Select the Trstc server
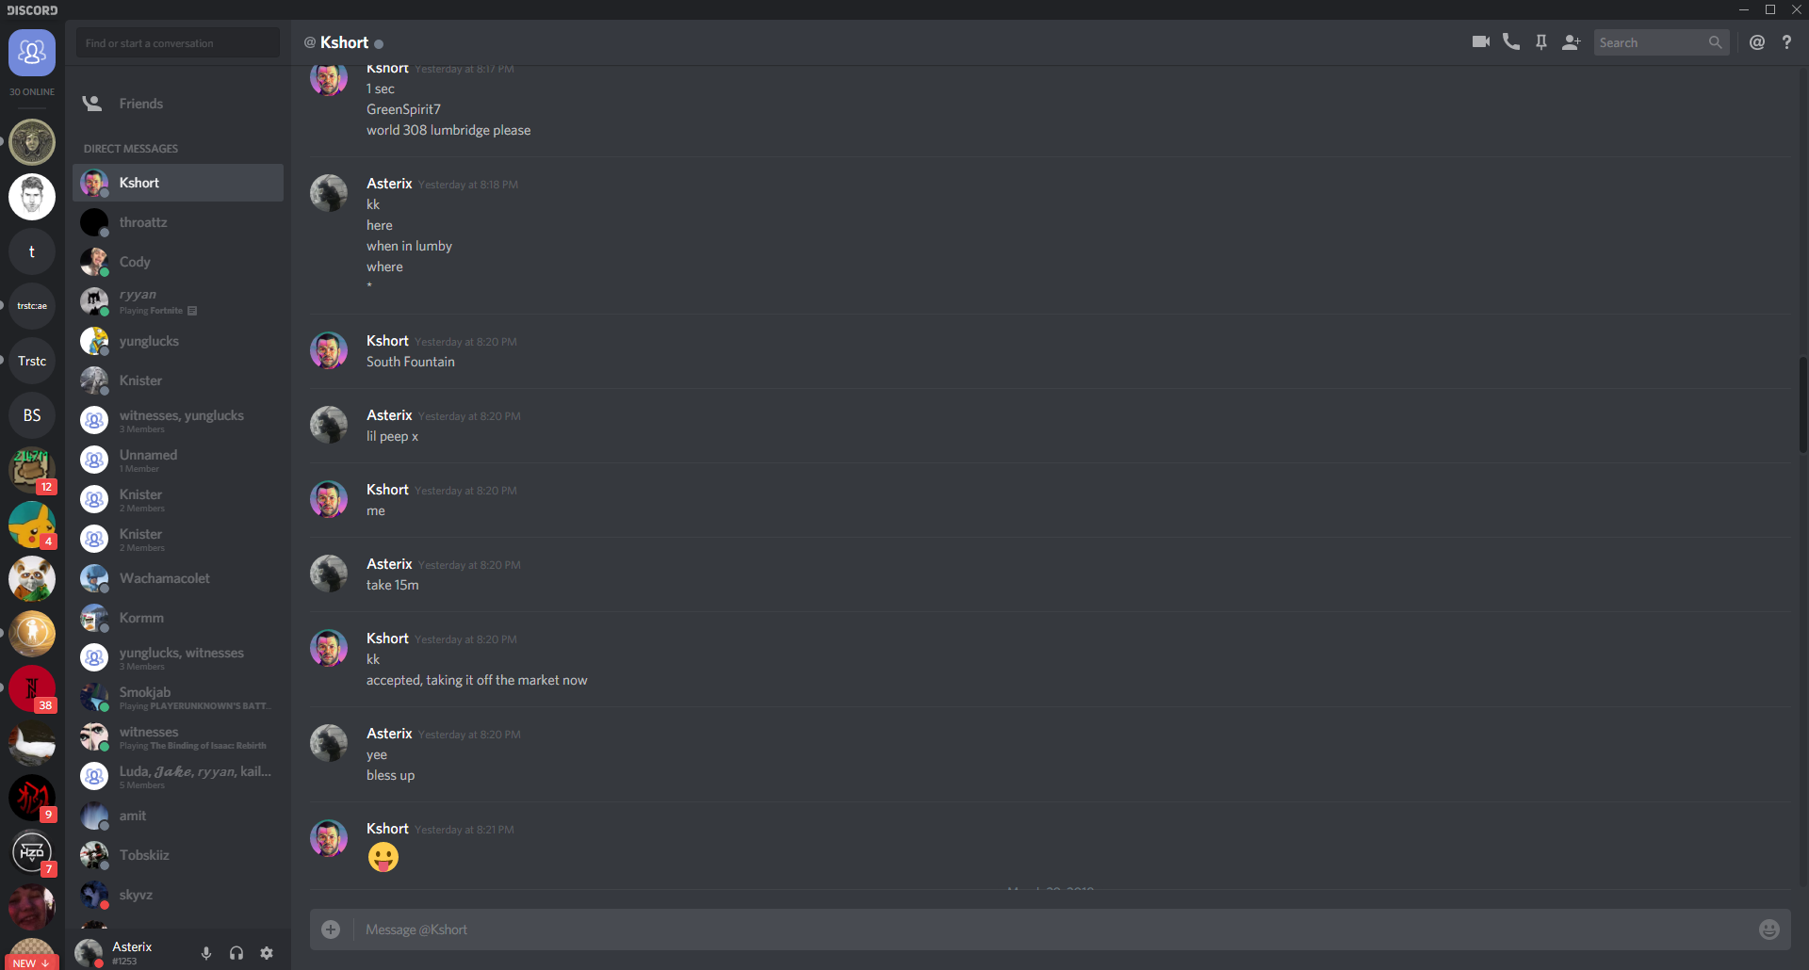The width and height of the screenshot is (1809, 970). 32,361
